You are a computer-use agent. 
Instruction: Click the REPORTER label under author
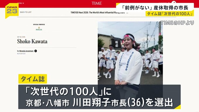21,54
